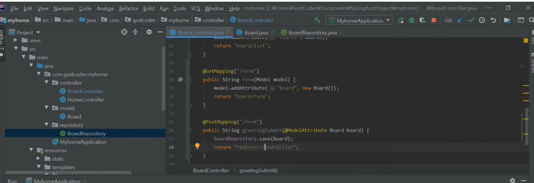This screenshot has width=534, height=183.
Task: Click the @ gutter icon on line 30
Action: (x=180, y=79)
